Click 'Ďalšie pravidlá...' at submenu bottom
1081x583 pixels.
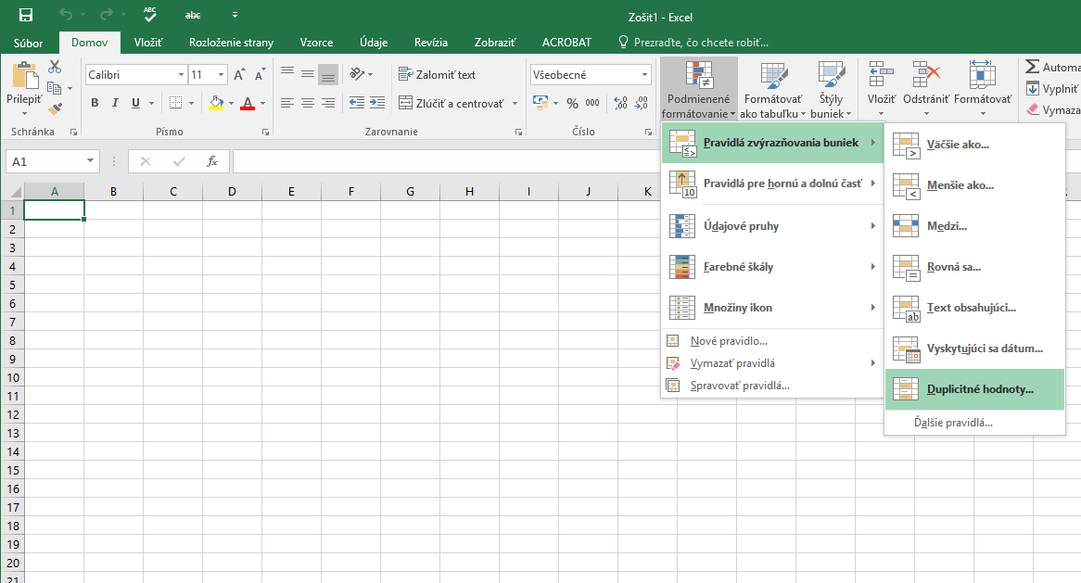click(953, 423)
